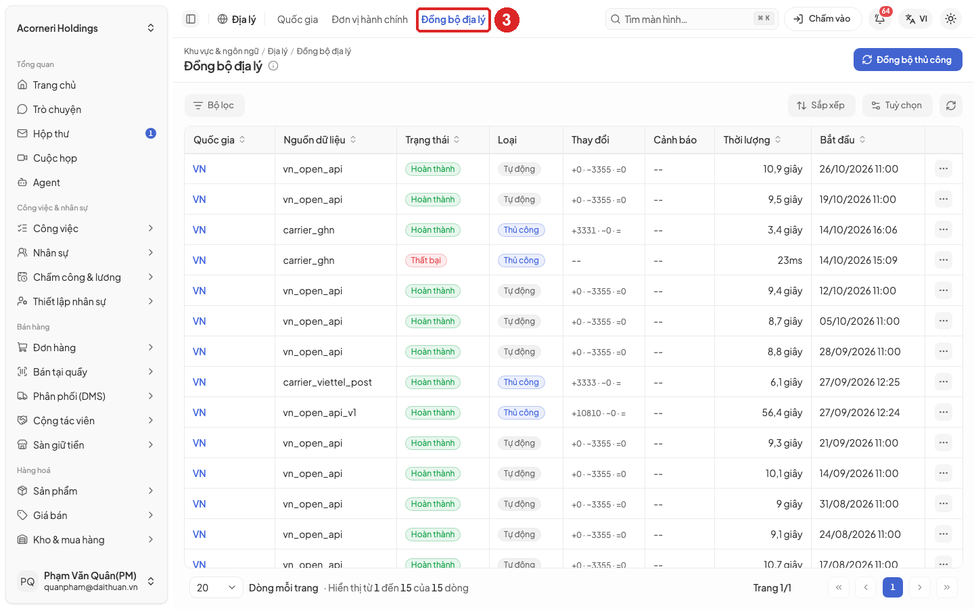Image resolution: width=974 pixels, height=609 pixels.
Task: Open Tuỳ chọn options button
Action: click(x=897, y=106)
